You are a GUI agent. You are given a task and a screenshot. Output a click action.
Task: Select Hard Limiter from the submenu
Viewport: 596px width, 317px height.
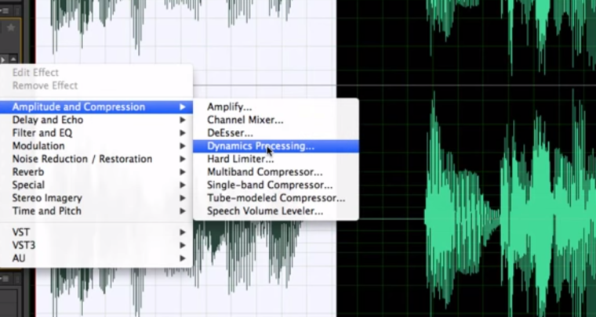[x=240, y=159]
